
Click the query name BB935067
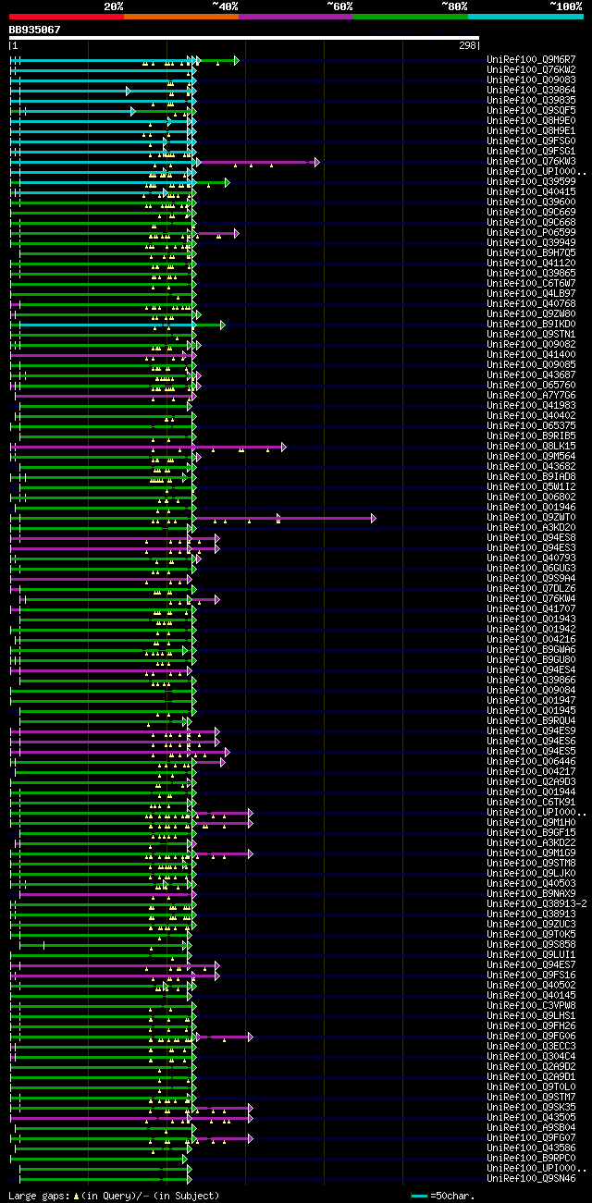[x=35, y=30]
